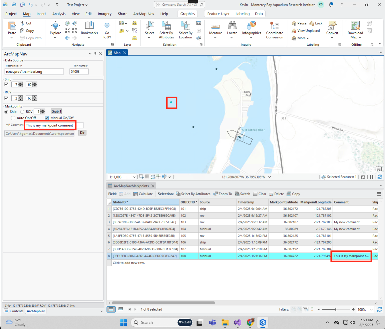Click the Dir button
This screenshot has width=385, height=329.
pyautogui.click(x=82, y=133)
